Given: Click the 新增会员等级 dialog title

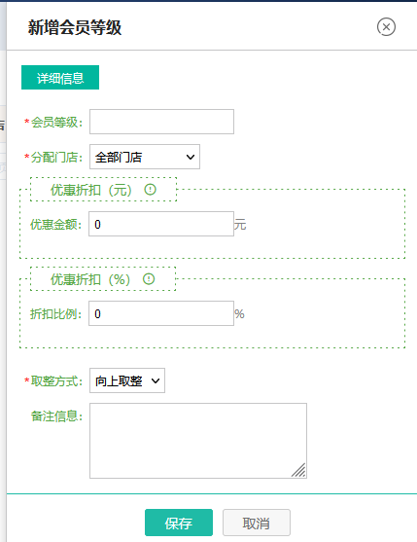Looking at the screenshot, I should (x=75, y=27).
